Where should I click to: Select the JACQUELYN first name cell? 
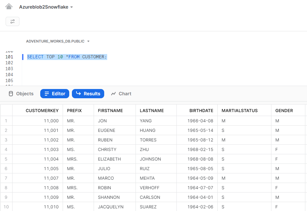115,207
